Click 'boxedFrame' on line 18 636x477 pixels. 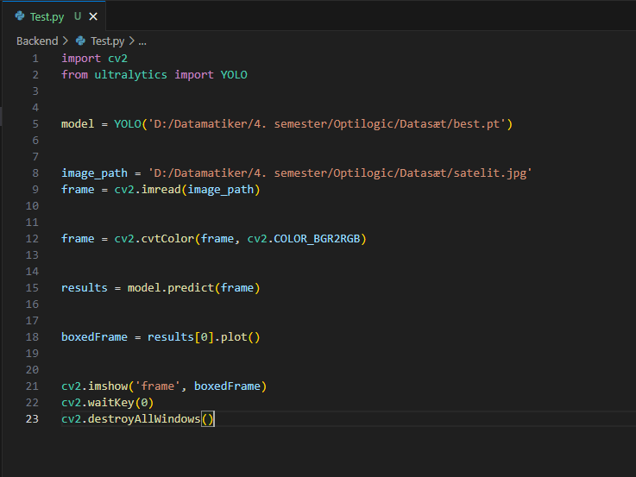click(x=95, y=337)
